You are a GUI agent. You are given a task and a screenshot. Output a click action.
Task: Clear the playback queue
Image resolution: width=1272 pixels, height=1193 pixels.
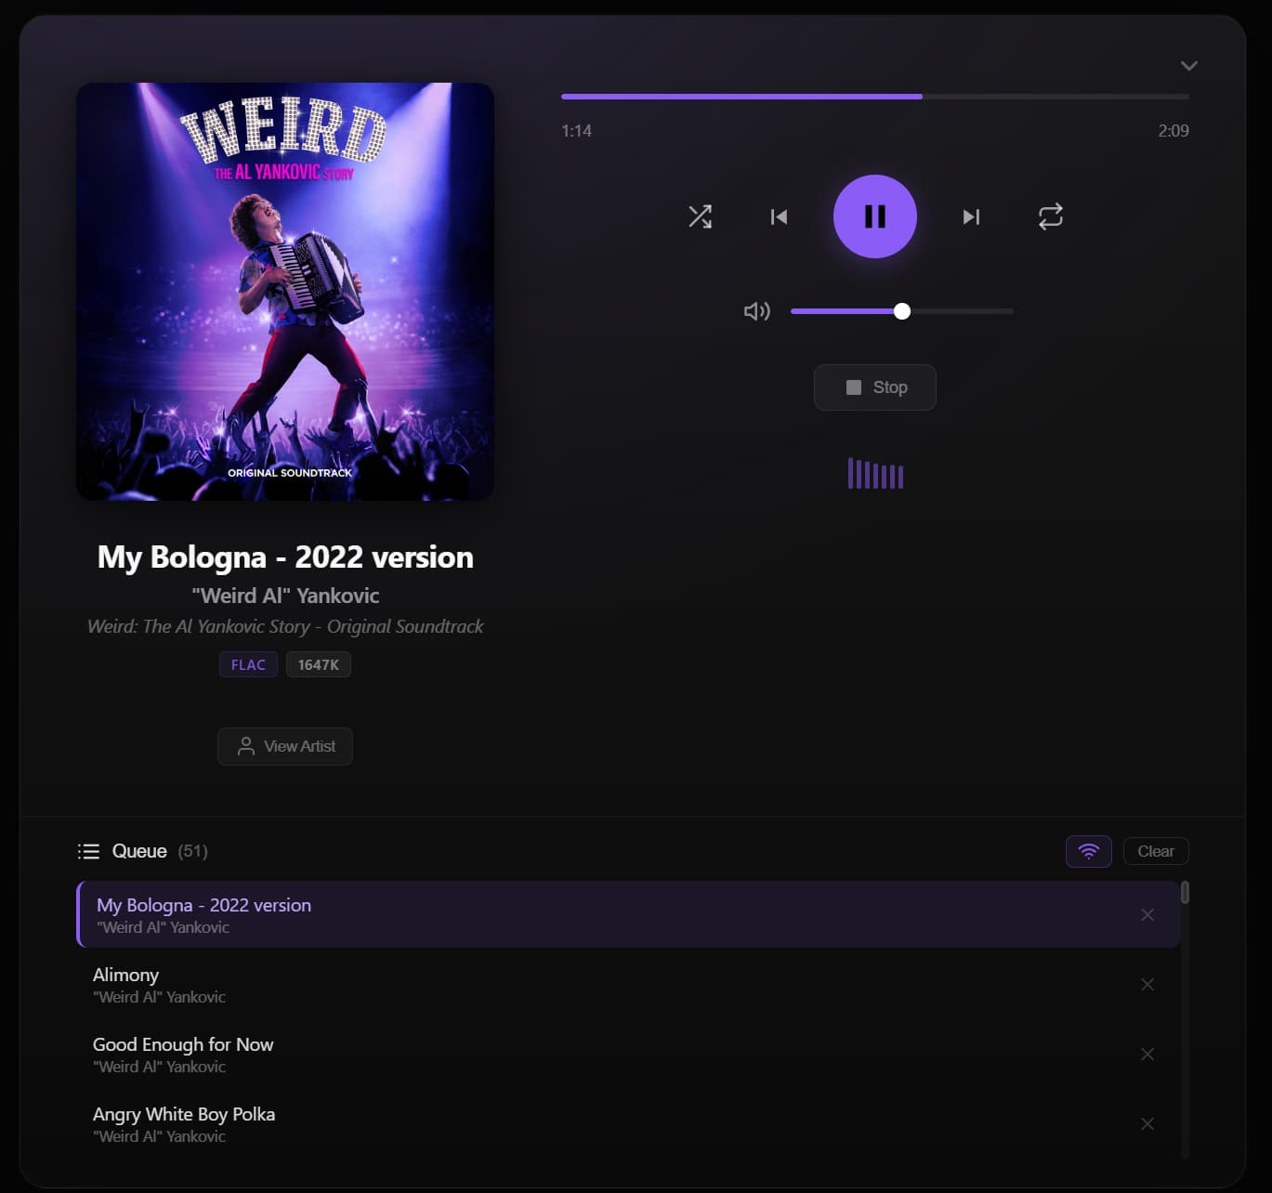click(1155, 851)
